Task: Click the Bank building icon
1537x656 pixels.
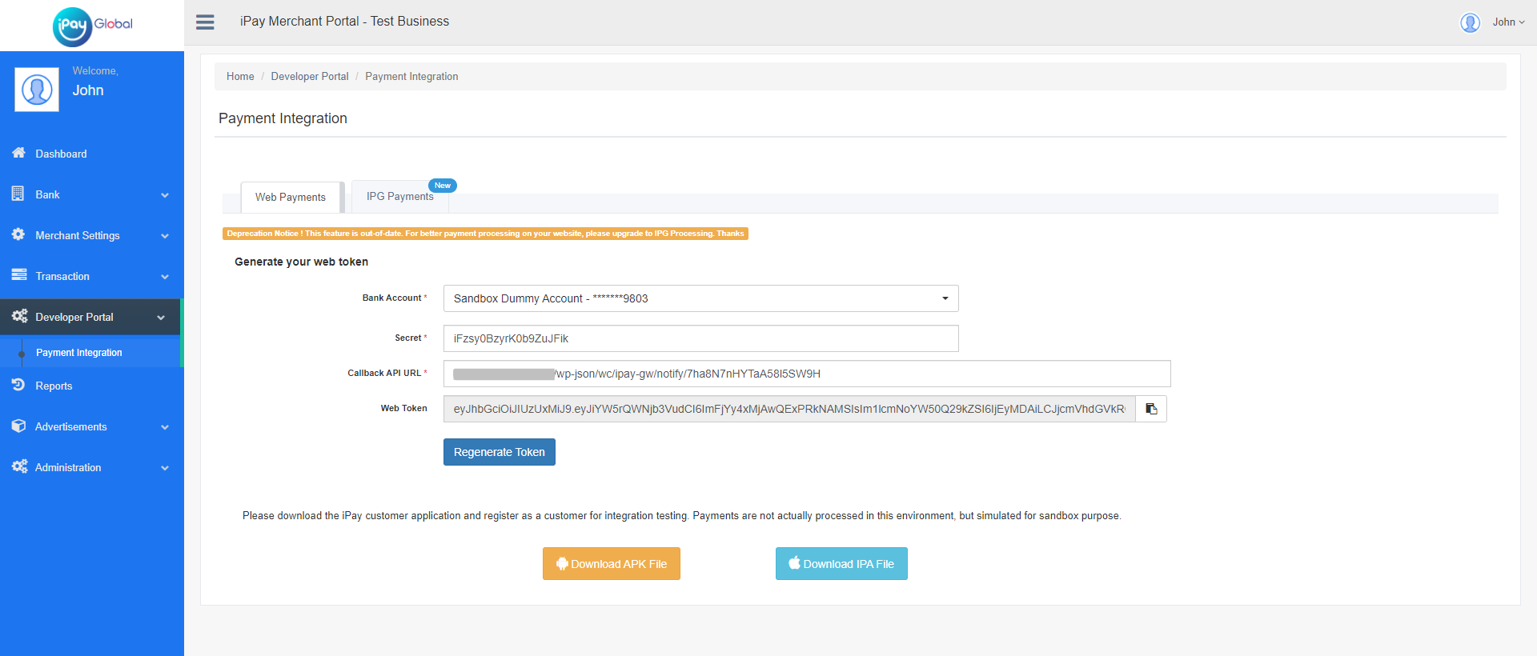Action: pyautogui.click(x=18, y=194)
